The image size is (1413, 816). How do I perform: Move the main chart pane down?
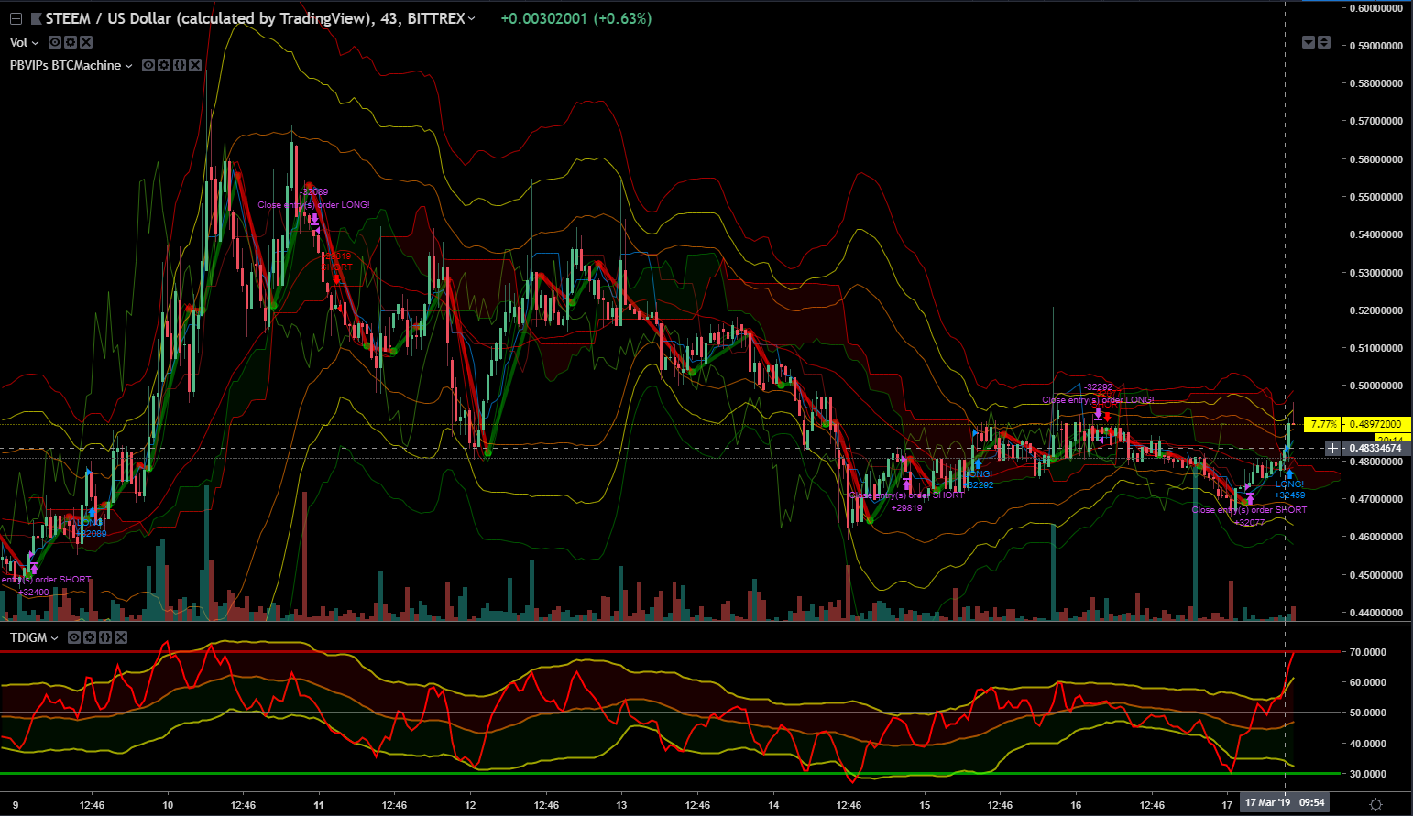[x=1309, y=42]
